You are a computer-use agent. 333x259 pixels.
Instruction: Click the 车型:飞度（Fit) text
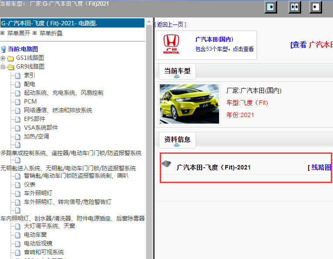[x=247, y=103]
